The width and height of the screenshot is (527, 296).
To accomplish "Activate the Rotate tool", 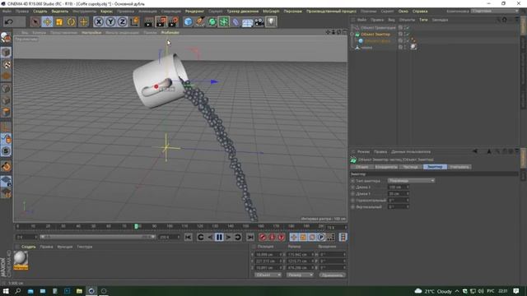I will tap(72, 22).
